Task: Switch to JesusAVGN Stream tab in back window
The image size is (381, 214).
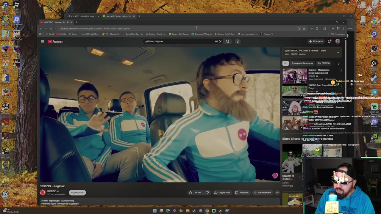Action: (x=118, y=16)
